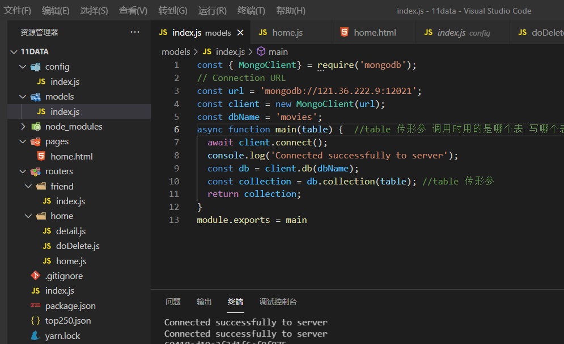
Task: Click the JS icon beside detail.js
Action: pyautogui.click(x=46, y=231)
